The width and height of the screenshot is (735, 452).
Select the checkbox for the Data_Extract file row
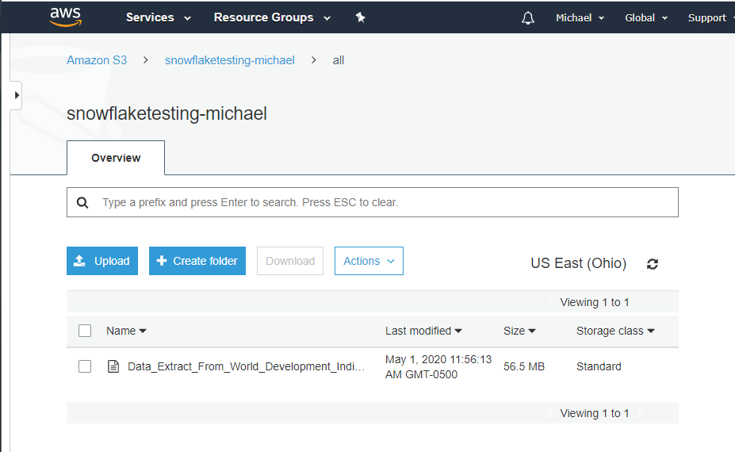(85, 366)
